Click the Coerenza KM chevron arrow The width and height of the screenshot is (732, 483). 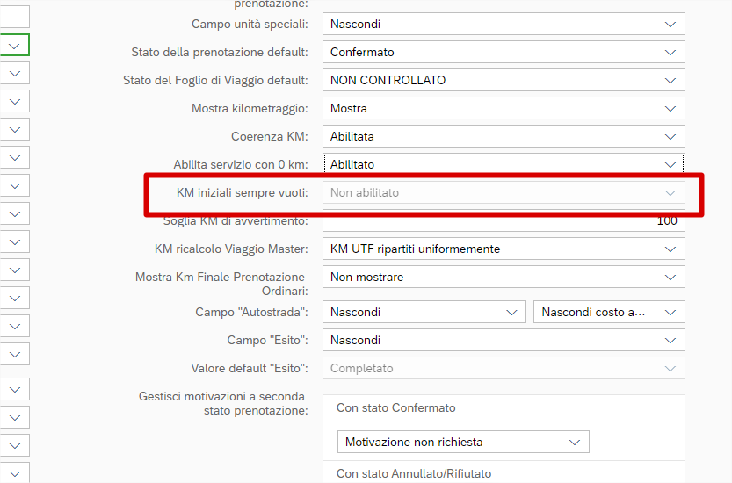pos(671,136)
